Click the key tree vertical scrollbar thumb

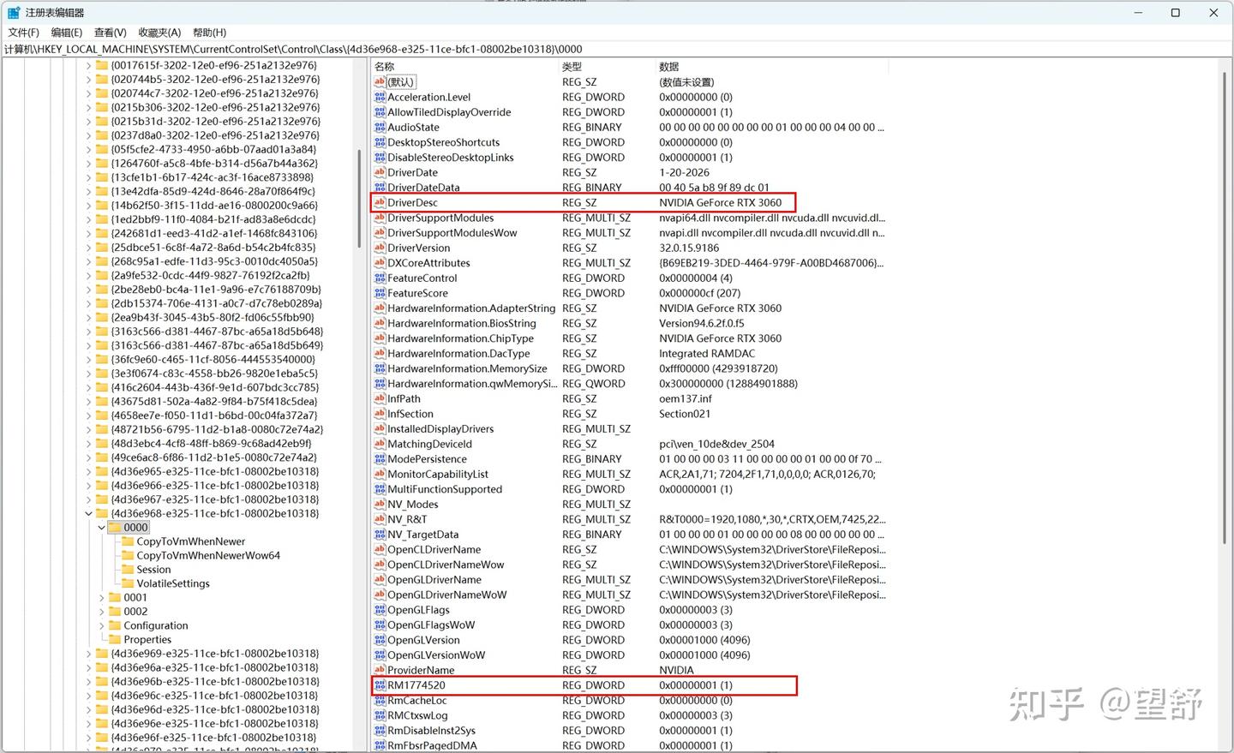point(359,199)
